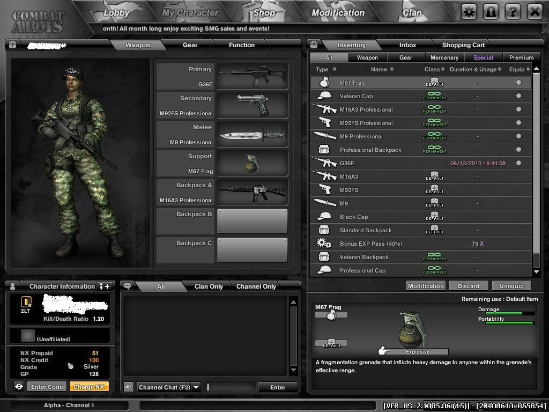
Task: Switch to the Gear loadout tab
Action: click(190, 45)
